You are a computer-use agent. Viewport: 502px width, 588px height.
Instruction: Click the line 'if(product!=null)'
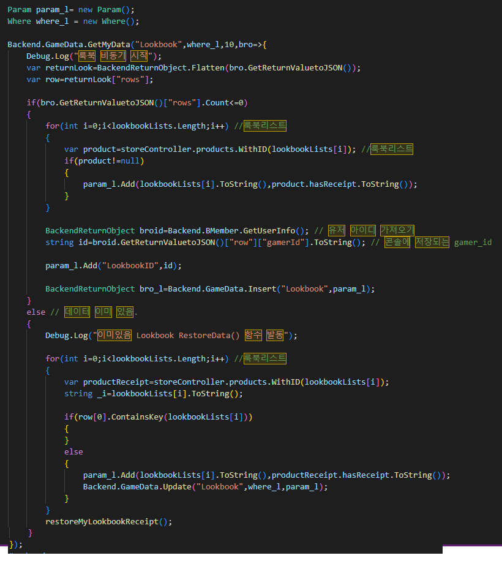tap(104, 161)
